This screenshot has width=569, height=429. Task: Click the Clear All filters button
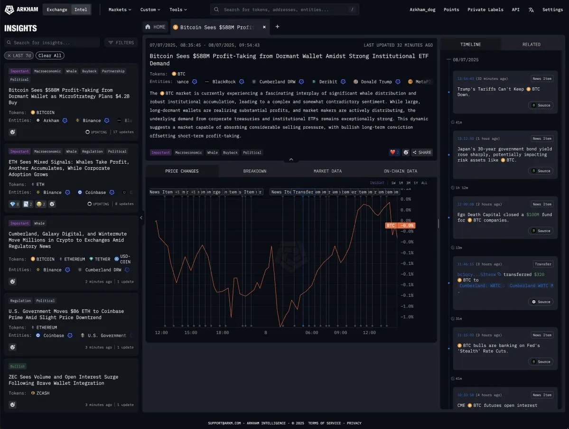coord(50,56)
